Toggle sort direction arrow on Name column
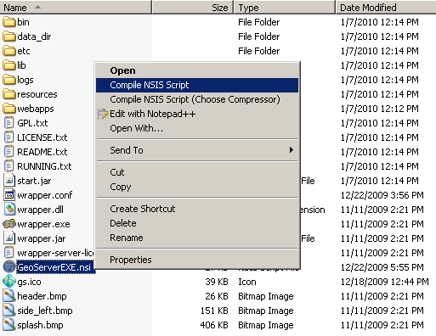The image size is (436, 336). pyautogui.click(x=37, y=7)
